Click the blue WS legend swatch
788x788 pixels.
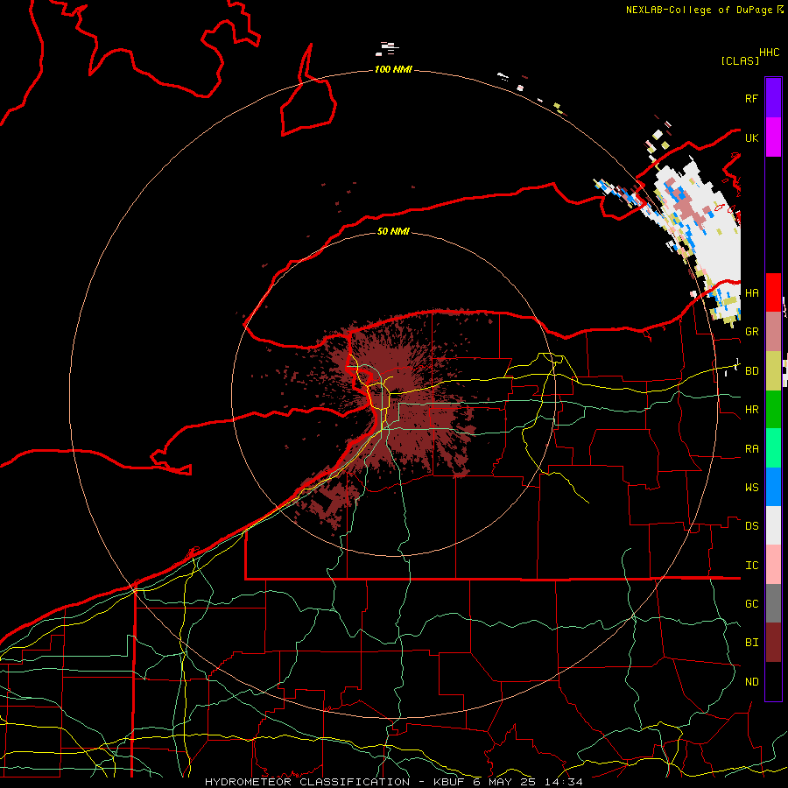(x=773, y=487)
